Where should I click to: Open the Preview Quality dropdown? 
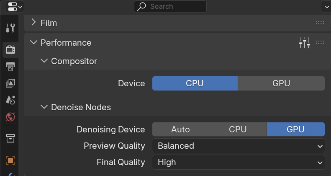coord(238,146)
